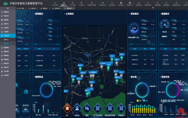Click the 水厂 map layer icon
Screen dimensions: 188x118
click(67, 108)
